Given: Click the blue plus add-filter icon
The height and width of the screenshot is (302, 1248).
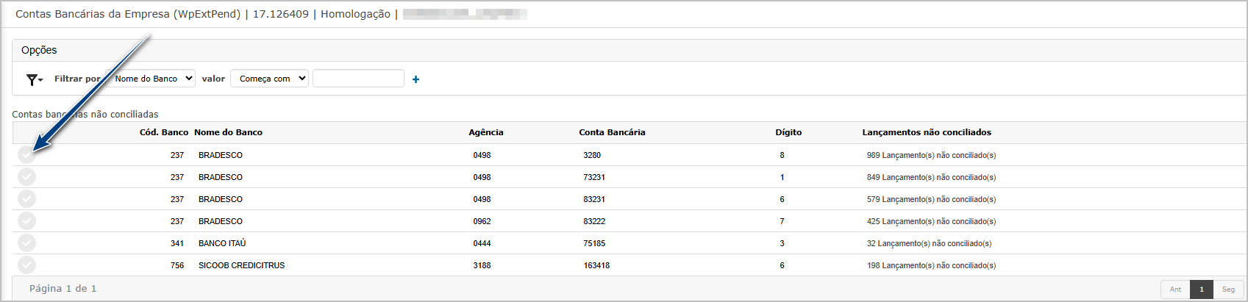Looking at the screenshot, I should tap(416, 79).
